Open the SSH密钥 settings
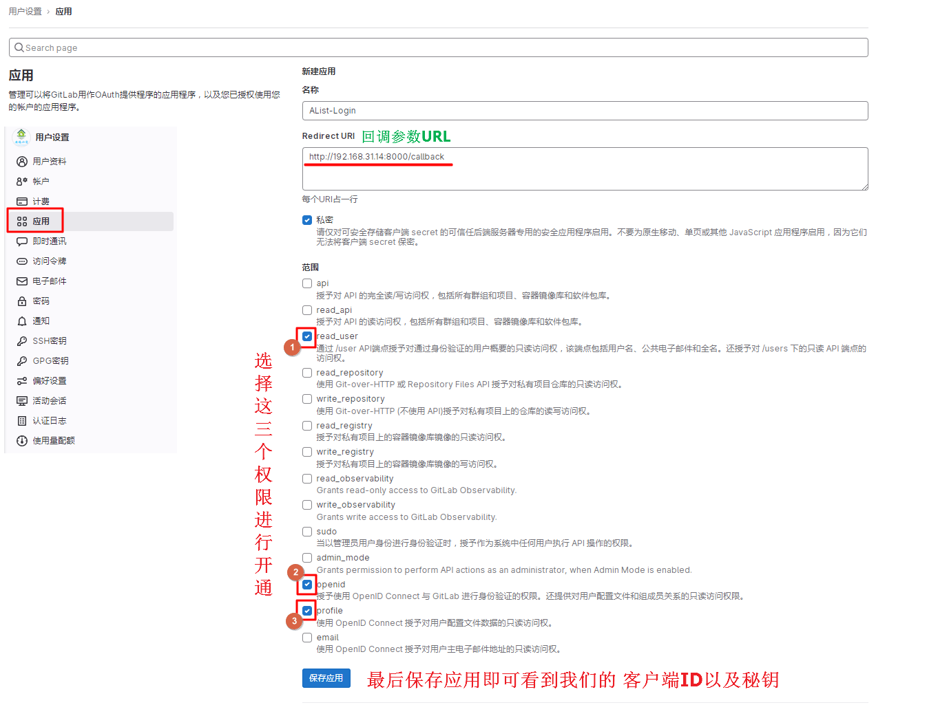The image size is (949, 716). (48, 340)
